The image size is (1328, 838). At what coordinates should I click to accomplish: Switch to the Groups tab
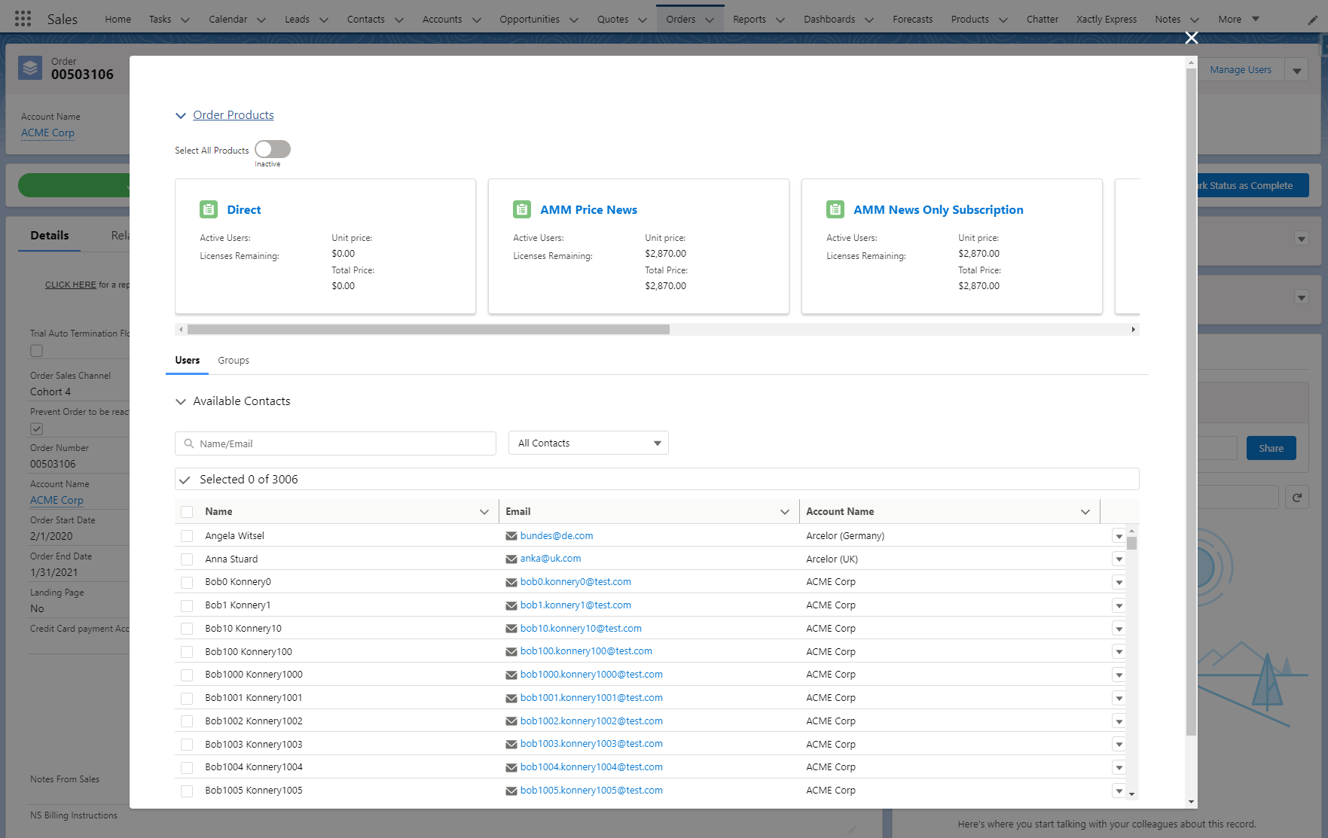(233, 360)
